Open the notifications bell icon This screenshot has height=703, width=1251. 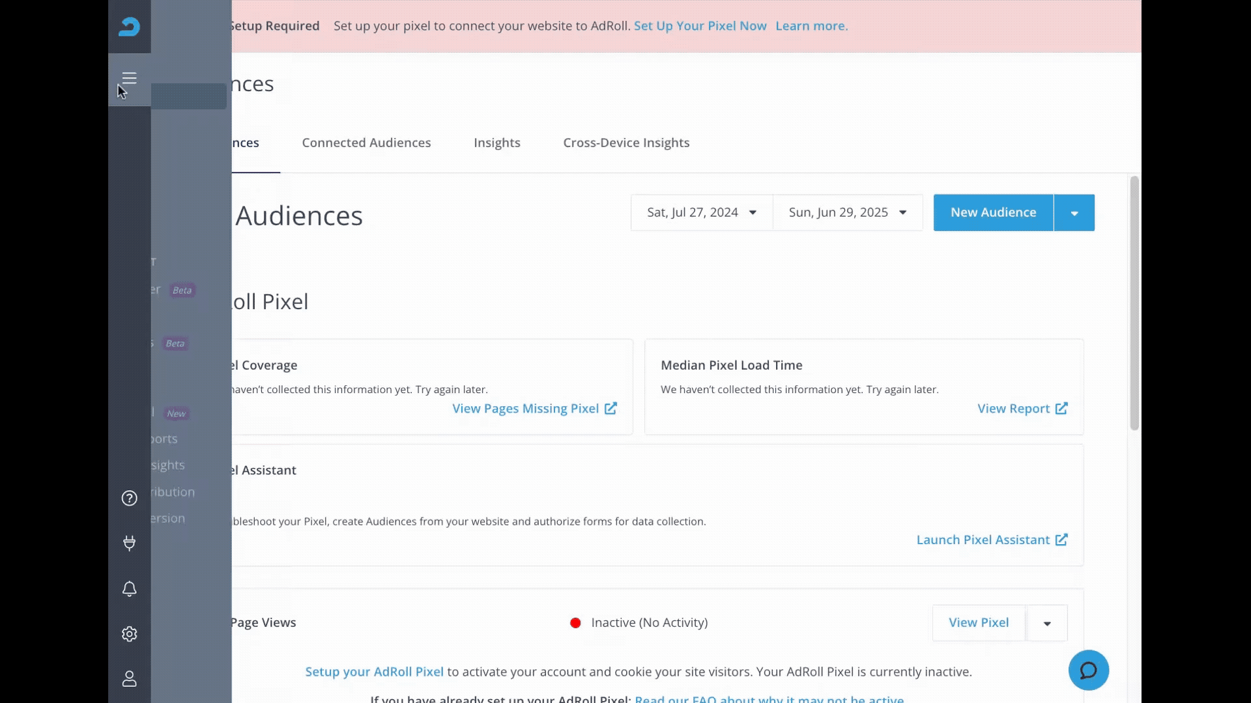(129, 588)
